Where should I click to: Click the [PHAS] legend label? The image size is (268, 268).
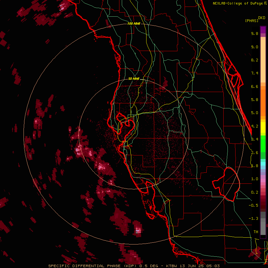(x=252, y=21)
